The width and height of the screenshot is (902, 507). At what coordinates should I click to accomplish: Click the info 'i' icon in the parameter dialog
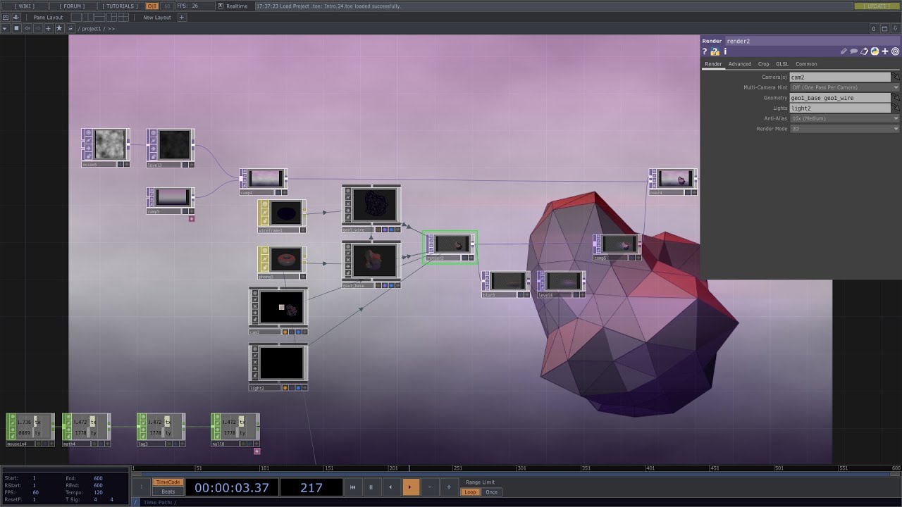(x=725, y=51)
